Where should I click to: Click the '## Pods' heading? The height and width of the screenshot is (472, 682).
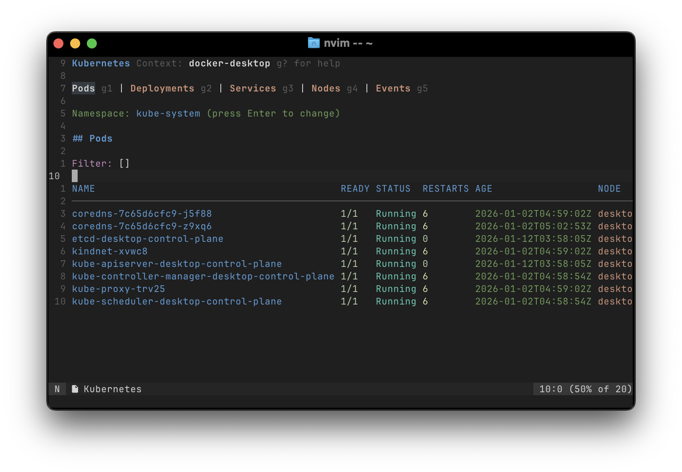click(92, 138)
